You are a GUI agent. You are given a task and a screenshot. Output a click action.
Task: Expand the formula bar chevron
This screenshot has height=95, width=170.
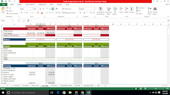click(168, 20)
